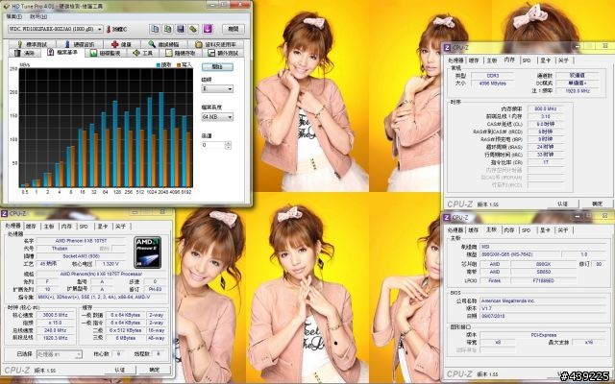Select 显卡 tab in bottom-right CPU-Z mainboard window
The image size is (615, 384).
545,230
